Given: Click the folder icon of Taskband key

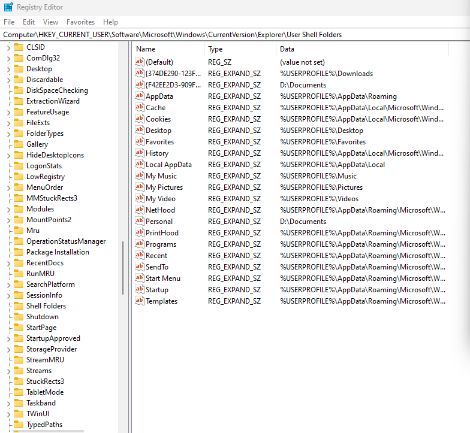Looking at the screenshot, I should pyautogui.click(x=19, y=402).
